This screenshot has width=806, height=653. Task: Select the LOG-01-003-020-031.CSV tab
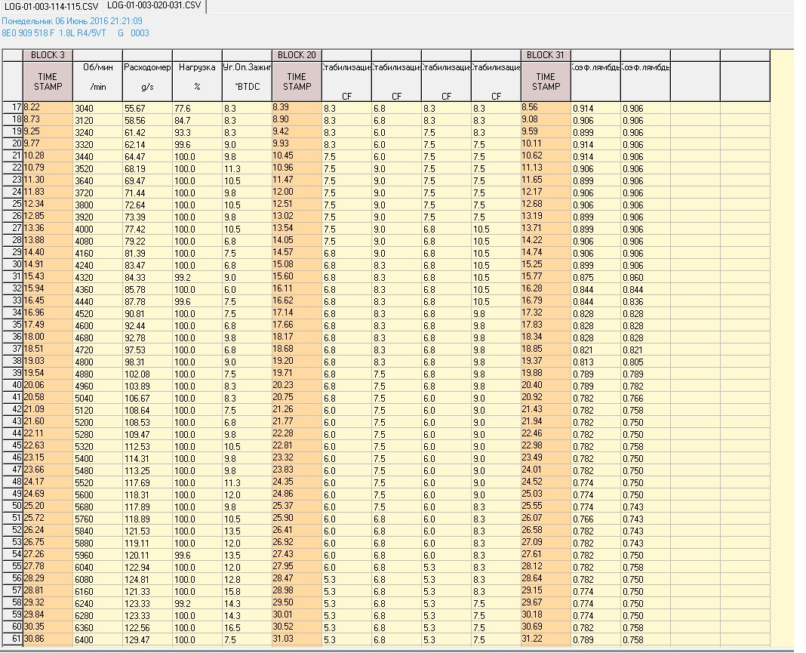point(154,5)
